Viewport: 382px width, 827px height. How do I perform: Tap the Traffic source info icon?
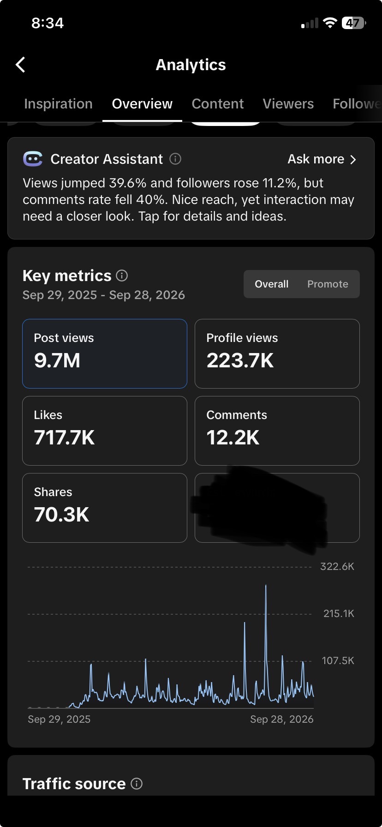pos(137,784)
